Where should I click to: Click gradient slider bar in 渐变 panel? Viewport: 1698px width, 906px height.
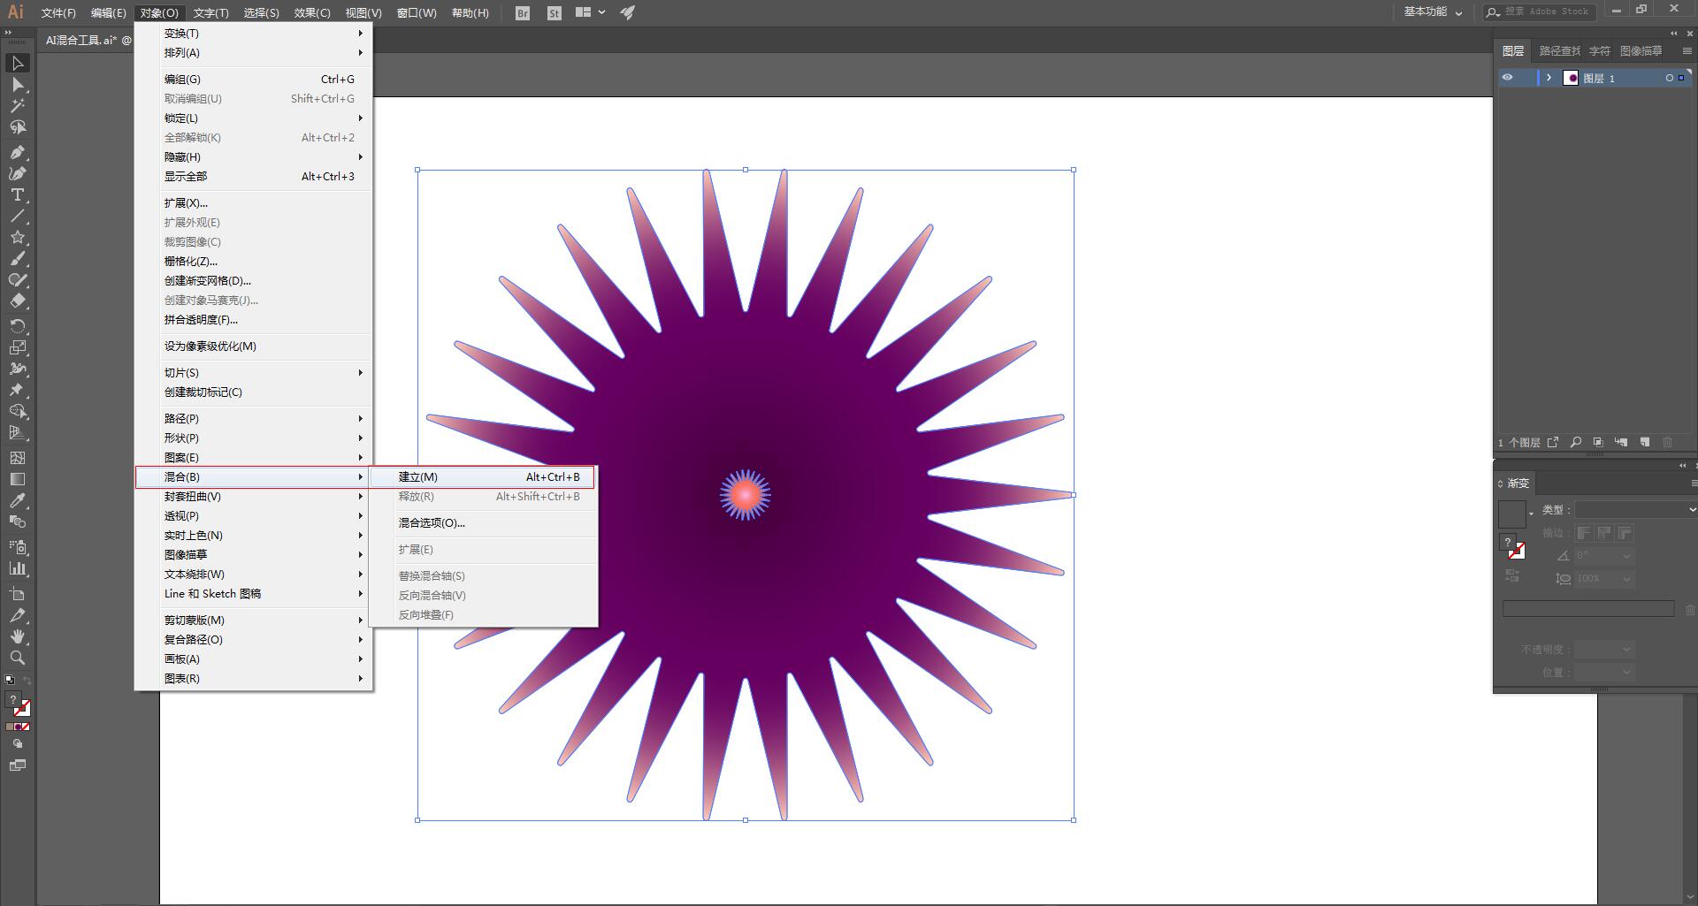click(x=1588, y=608)
